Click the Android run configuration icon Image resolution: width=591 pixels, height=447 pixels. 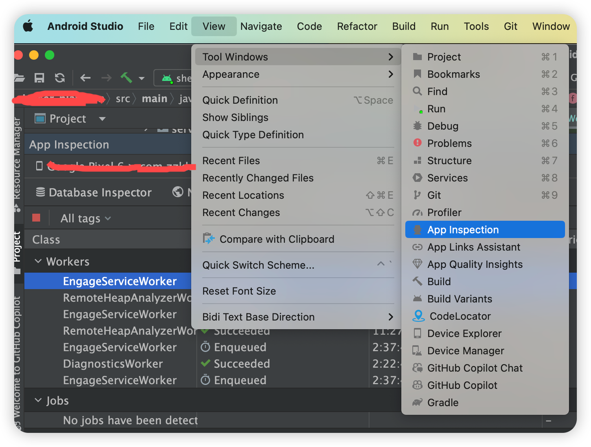(167, 79)
